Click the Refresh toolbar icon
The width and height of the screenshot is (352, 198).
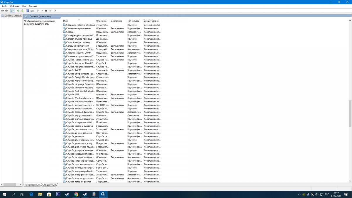pyautogui.click(x=18, y=11)
